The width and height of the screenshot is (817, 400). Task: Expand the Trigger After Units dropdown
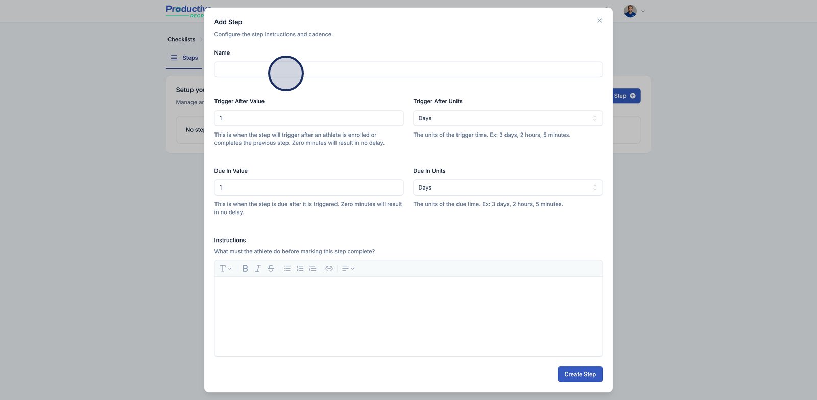tap(508, 118)
